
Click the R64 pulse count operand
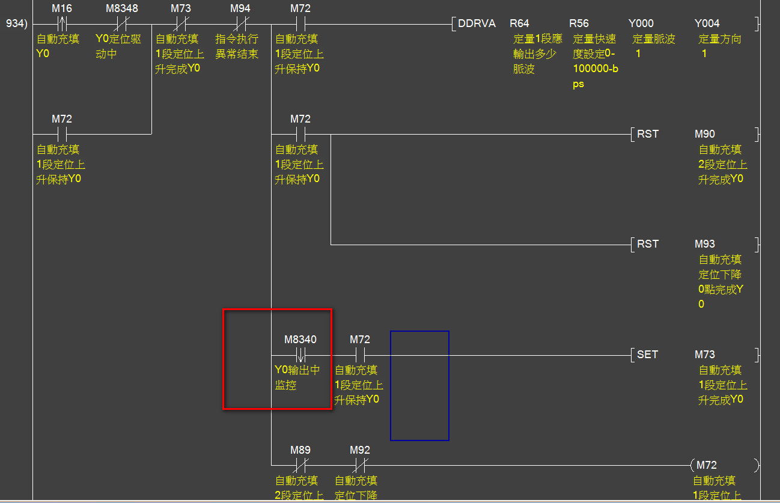coord(520,24)
